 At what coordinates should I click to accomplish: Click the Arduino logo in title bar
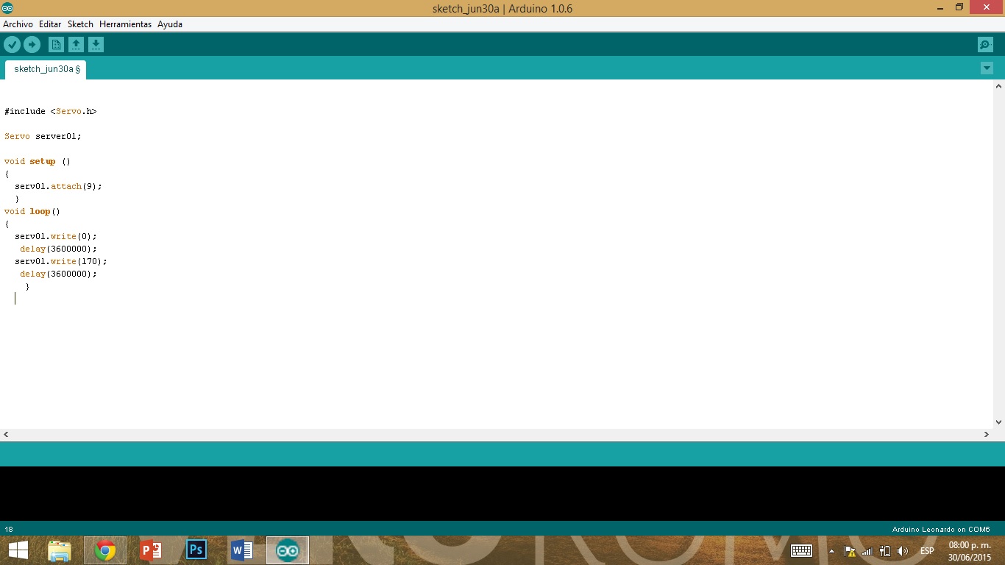7,8
